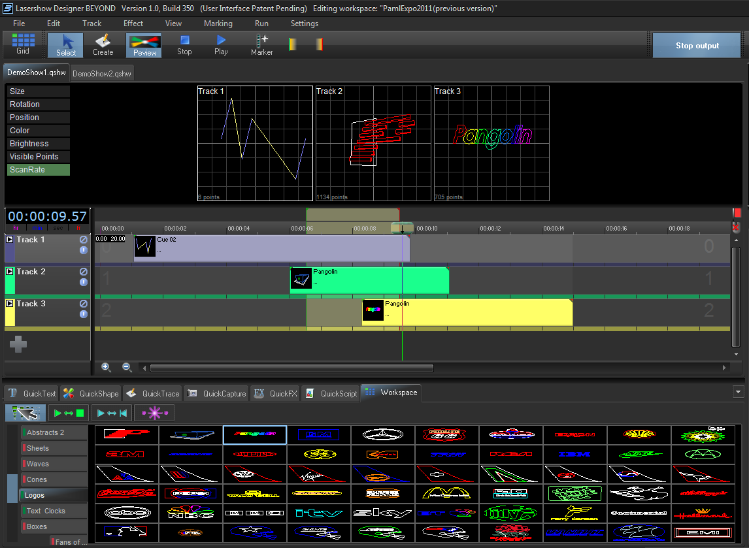
Task: Click the Marker tool icon
Action: click(x=261, y=44)
